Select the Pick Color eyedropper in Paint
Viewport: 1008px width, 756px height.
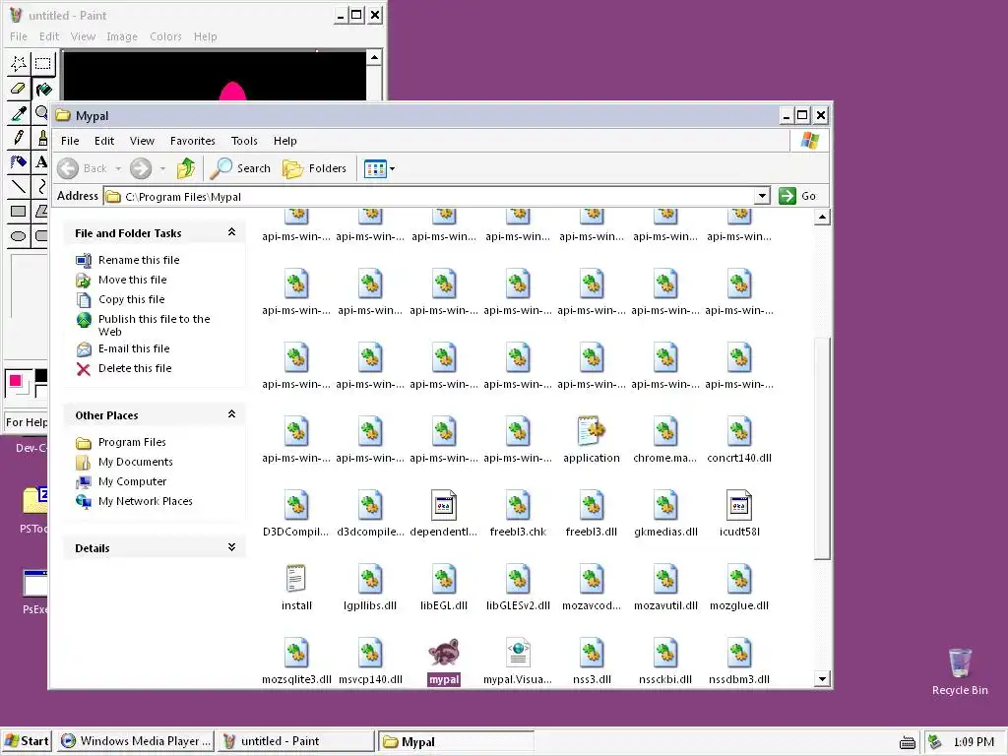[19, 113]
